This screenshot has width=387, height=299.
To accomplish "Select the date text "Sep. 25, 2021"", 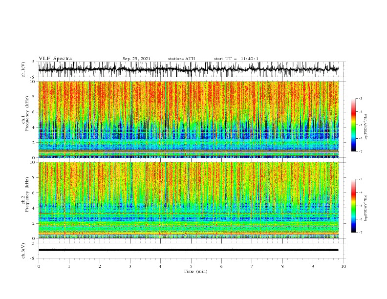I will 136,59.
